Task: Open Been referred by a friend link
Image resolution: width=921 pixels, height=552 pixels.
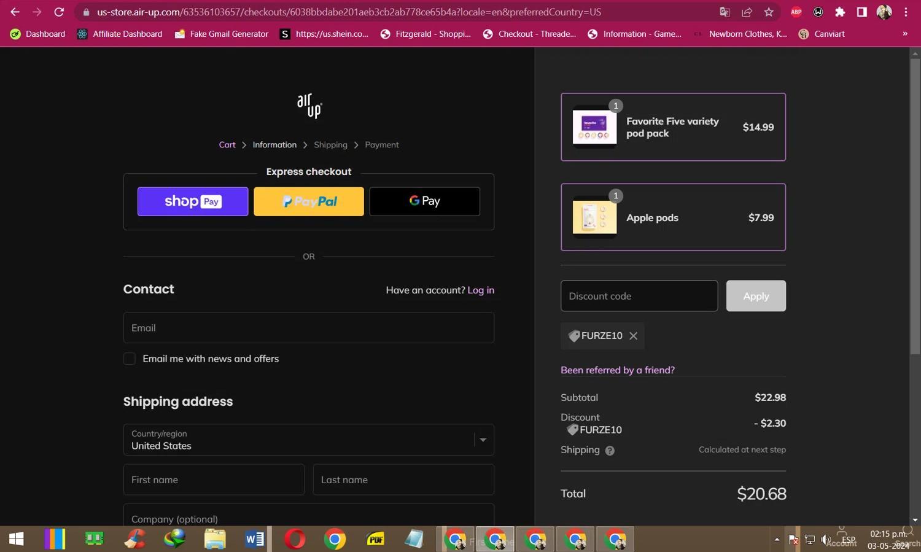Action: [618, 370]
